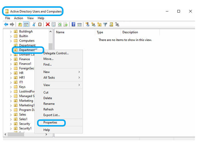Click the Cut scissors toolbar icon
The width and height of the screenshot is (197, 142).
34,24
